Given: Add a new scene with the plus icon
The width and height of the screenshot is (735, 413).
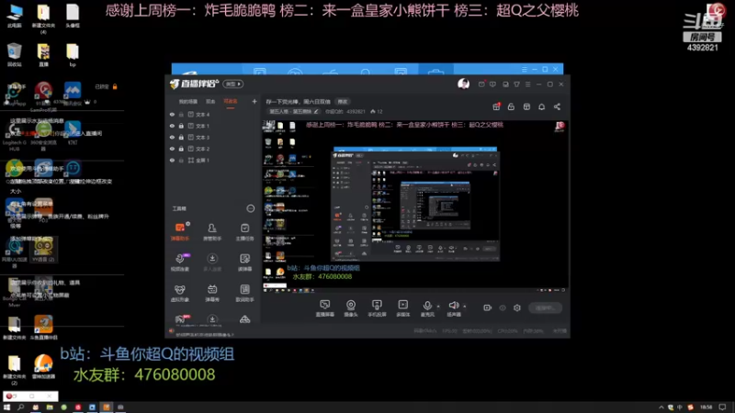Looking at the screenshot, I should click(254, 101).
